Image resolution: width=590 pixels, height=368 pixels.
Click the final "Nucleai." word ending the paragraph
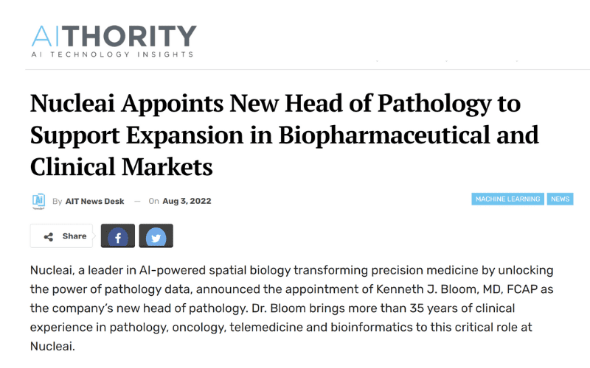(x=52, y=346)
